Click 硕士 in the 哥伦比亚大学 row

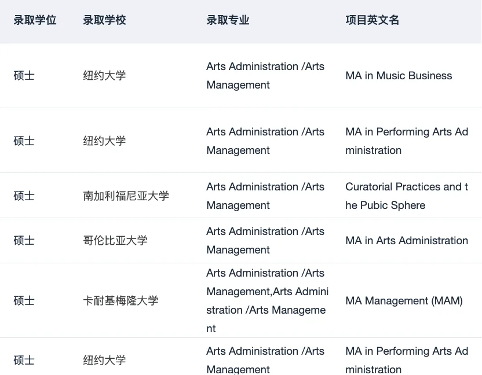[x=24, y=241]
